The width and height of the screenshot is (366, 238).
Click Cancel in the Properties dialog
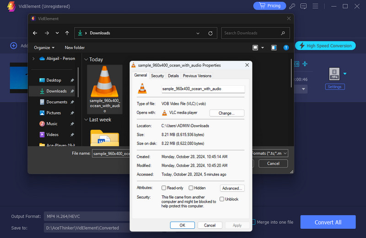[x=210, y=225]
